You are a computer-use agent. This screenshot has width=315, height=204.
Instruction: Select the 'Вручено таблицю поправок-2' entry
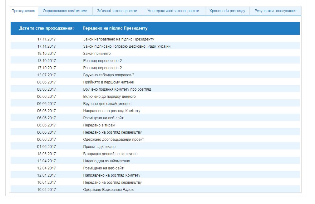[x=109, y=75]
